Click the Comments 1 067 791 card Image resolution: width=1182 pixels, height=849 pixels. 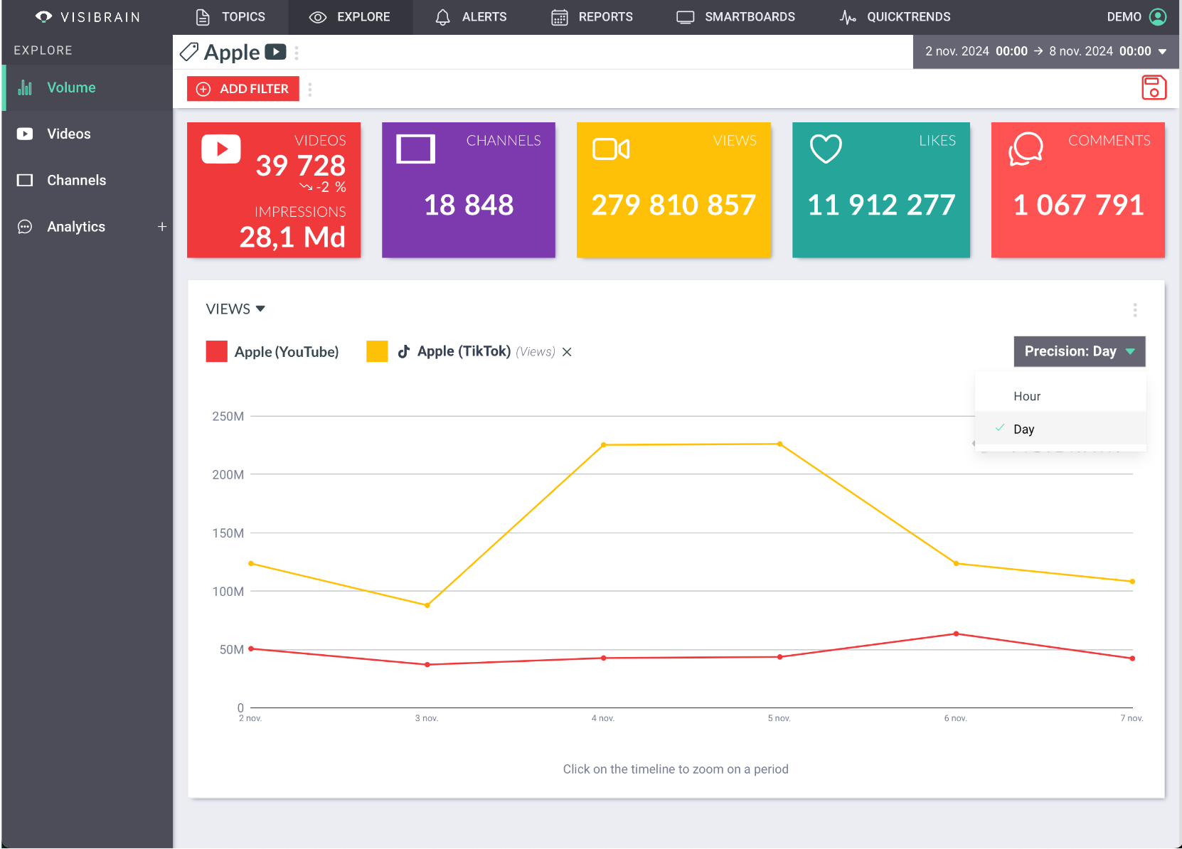pos(1078,190)
